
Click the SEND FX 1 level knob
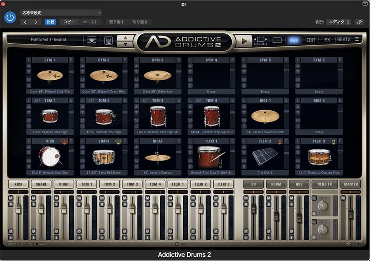[323, 206]
